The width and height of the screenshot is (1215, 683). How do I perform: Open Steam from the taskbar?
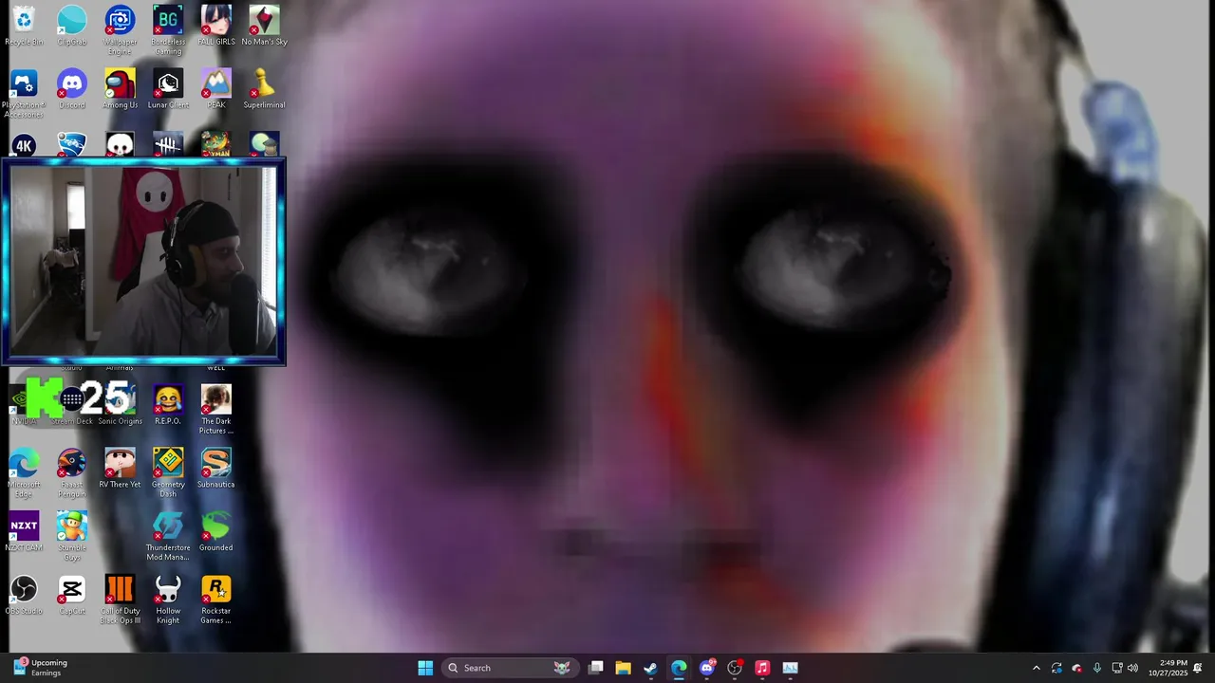[x=650, y=668]
